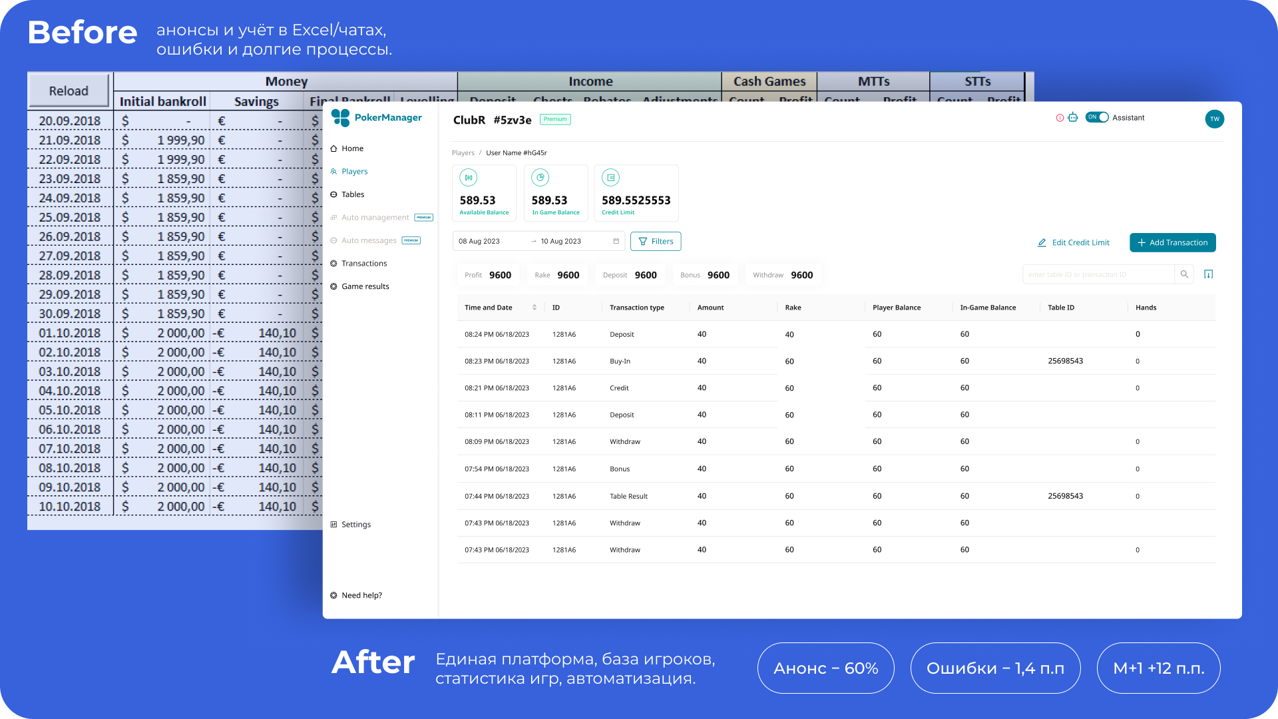Click Add Transaction button
The width and height of the screenshot is (1278, 719).
1172,242
